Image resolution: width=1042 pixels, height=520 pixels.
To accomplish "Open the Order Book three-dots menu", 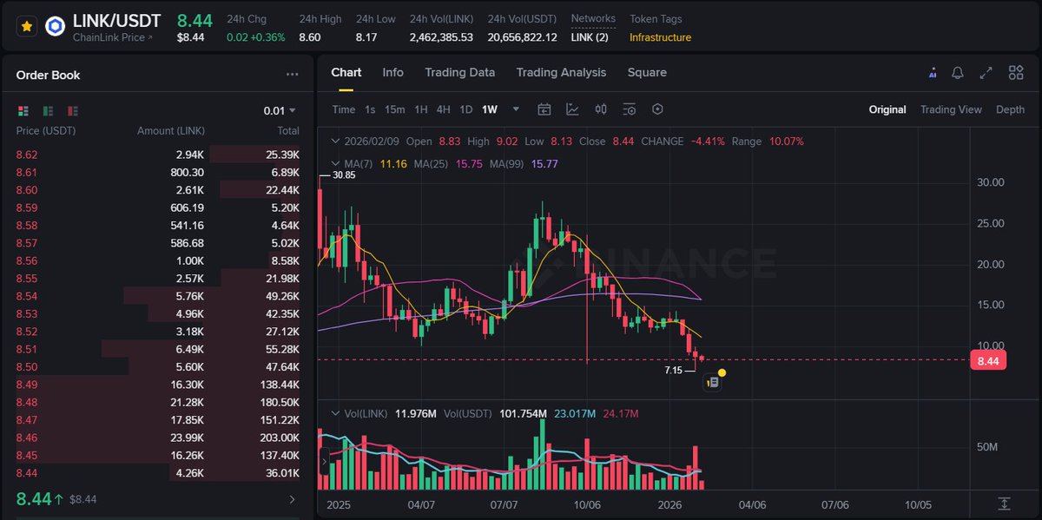I will click(293, 76).
